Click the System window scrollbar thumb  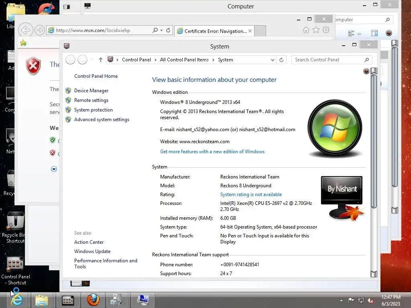point(374,142)
